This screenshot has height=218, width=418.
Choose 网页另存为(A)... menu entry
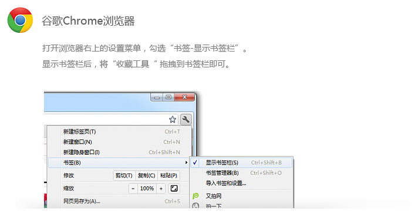coord(119,201)
